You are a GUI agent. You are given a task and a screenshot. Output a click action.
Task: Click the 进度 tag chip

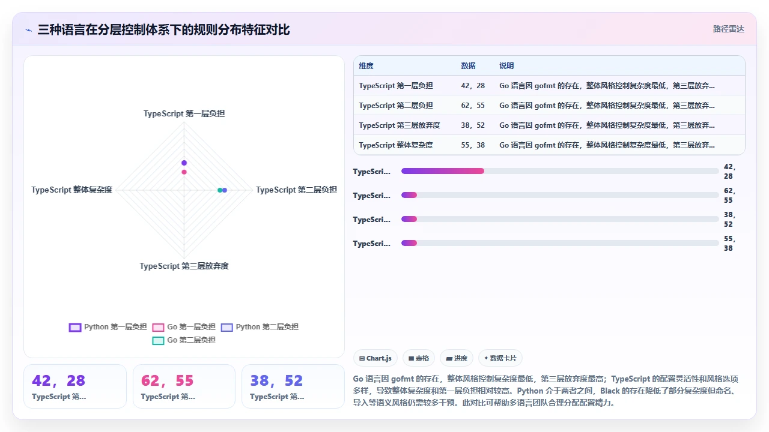pos(457,358)
